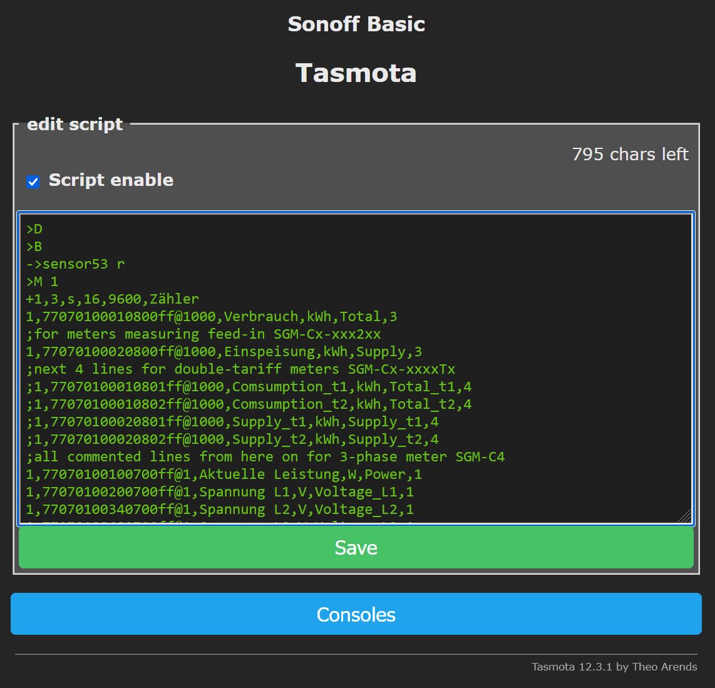Click the '->sensor53 r' script line

pyautogui.click(x=75, y=264)
